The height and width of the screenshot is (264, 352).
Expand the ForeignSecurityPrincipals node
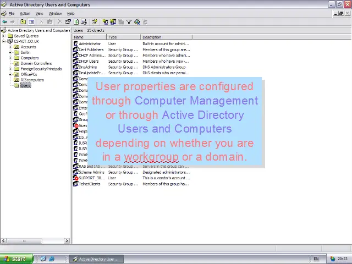[10, 69]
